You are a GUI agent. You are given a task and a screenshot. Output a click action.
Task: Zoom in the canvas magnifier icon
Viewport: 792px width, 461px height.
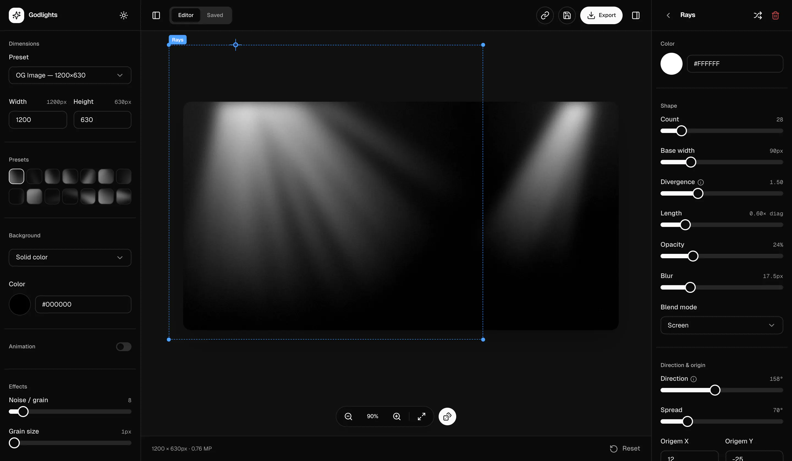(397, 416)
